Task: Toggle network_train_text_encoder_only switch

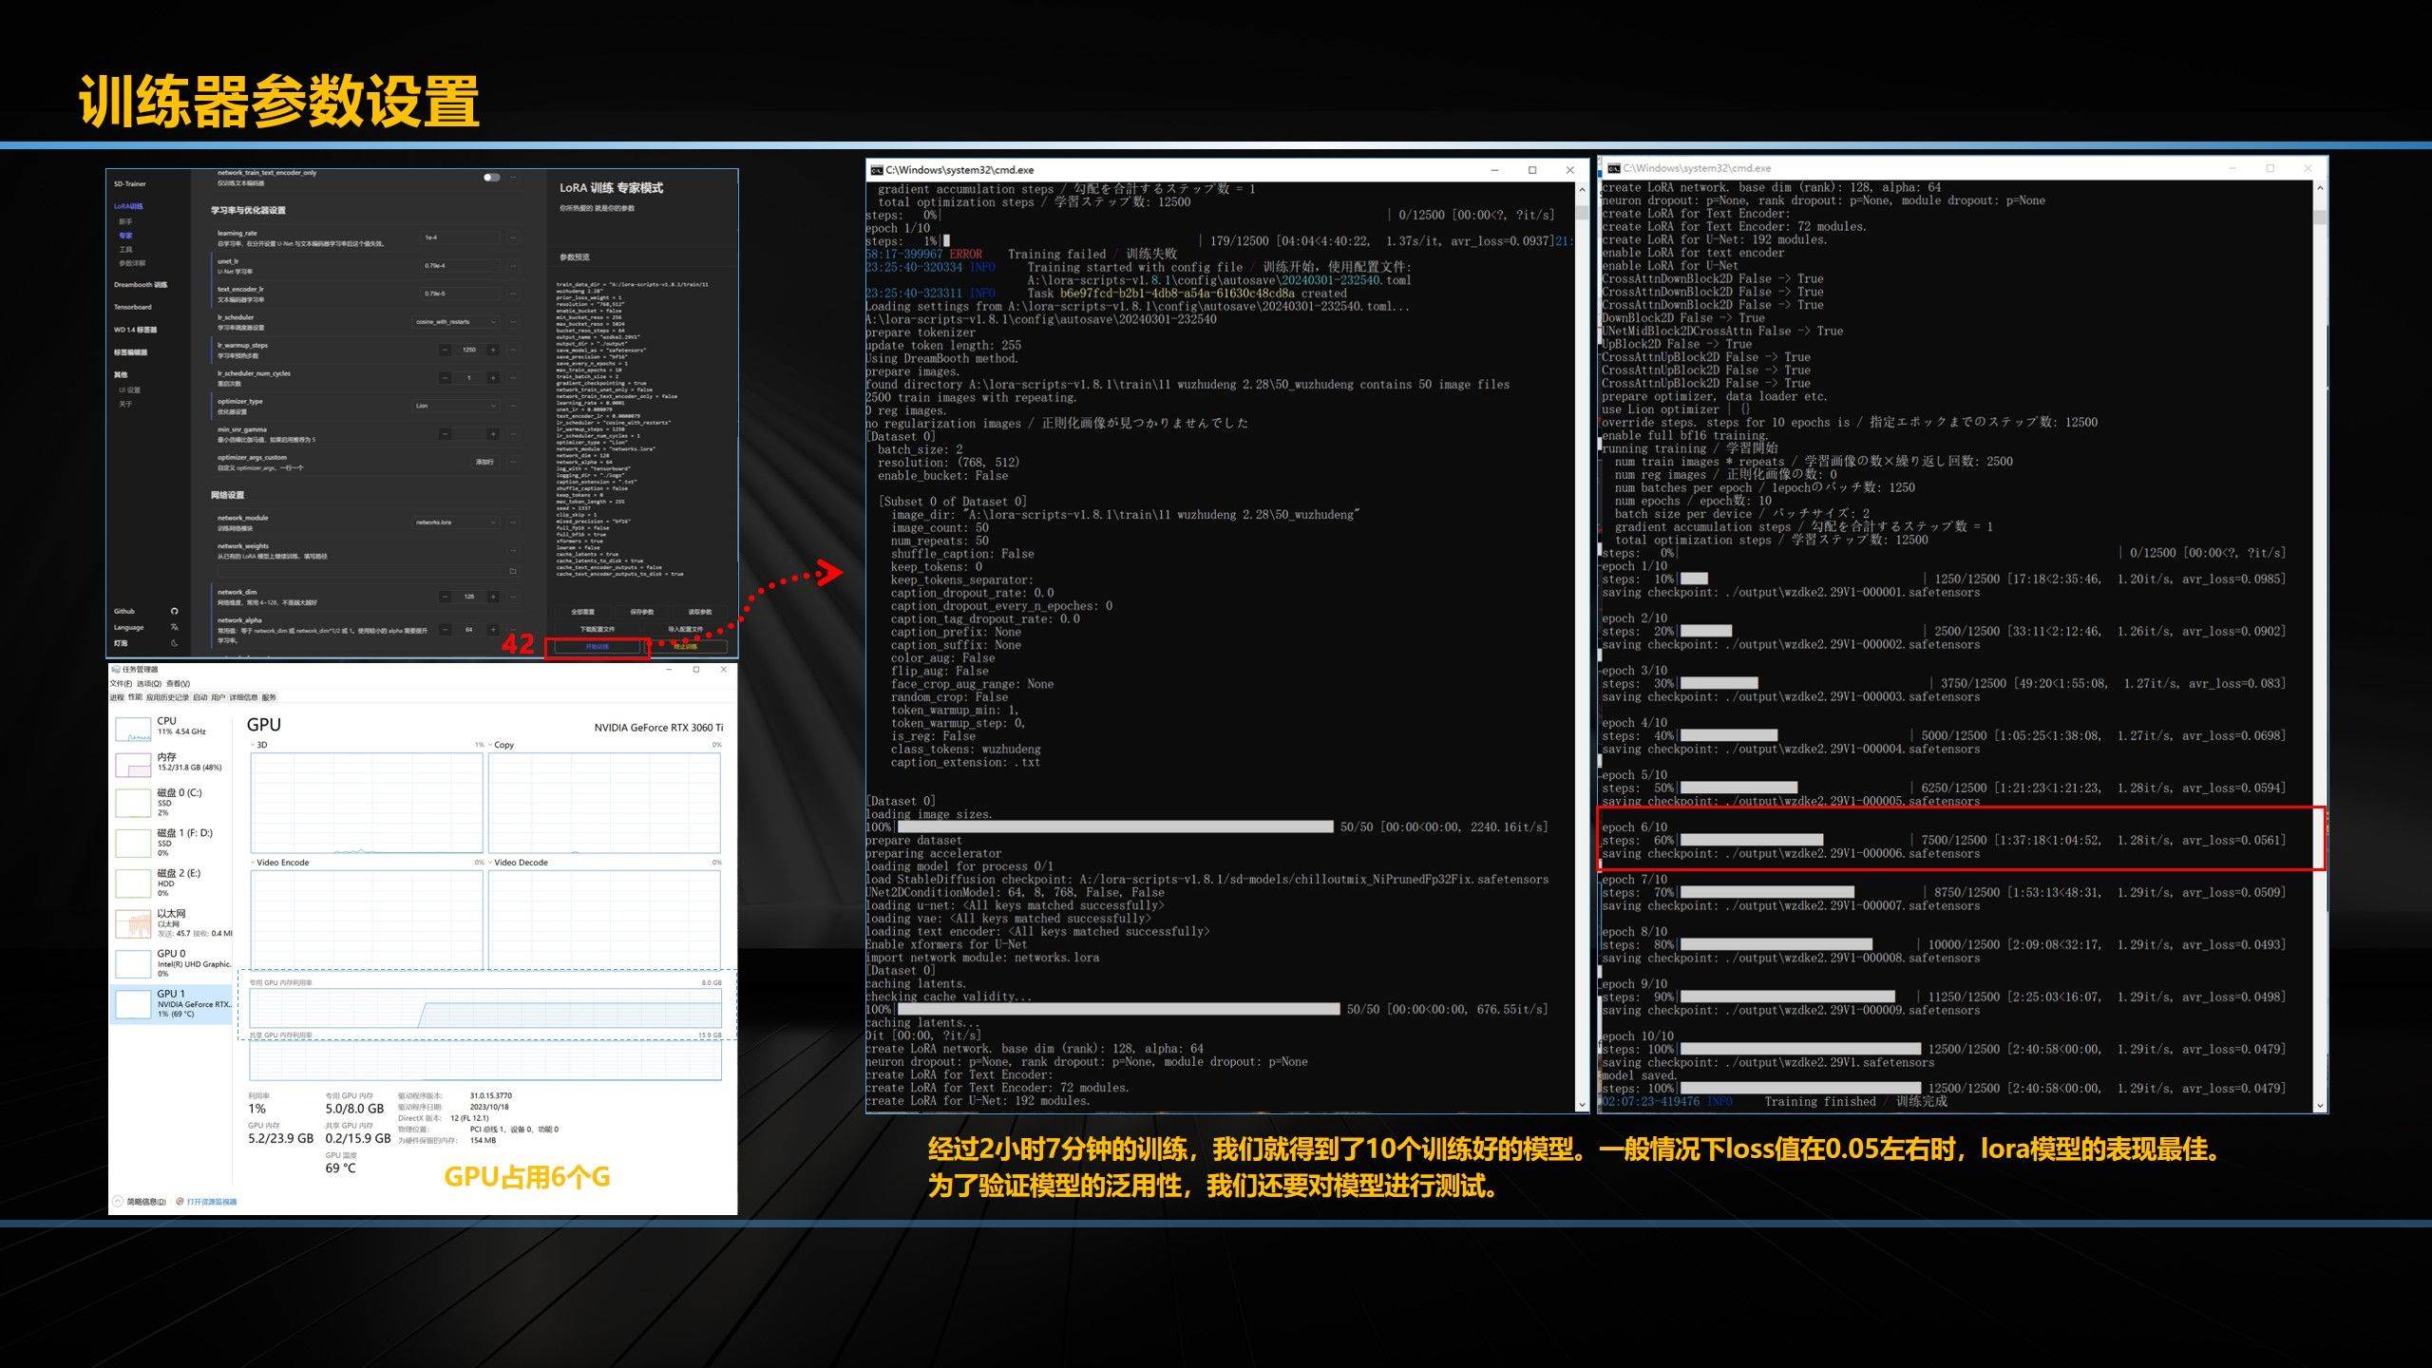Action: pyautogui.click(x=492, y=178)
